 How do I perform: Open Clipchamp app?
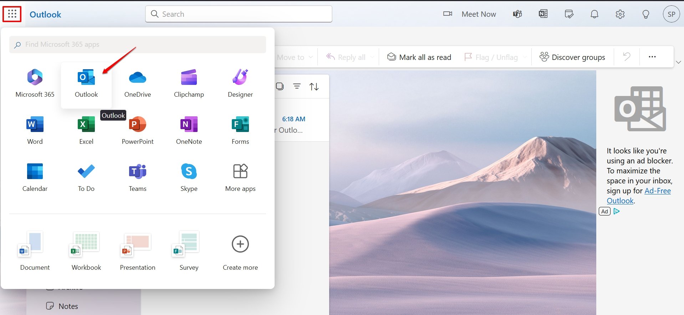tap(189, 83)
